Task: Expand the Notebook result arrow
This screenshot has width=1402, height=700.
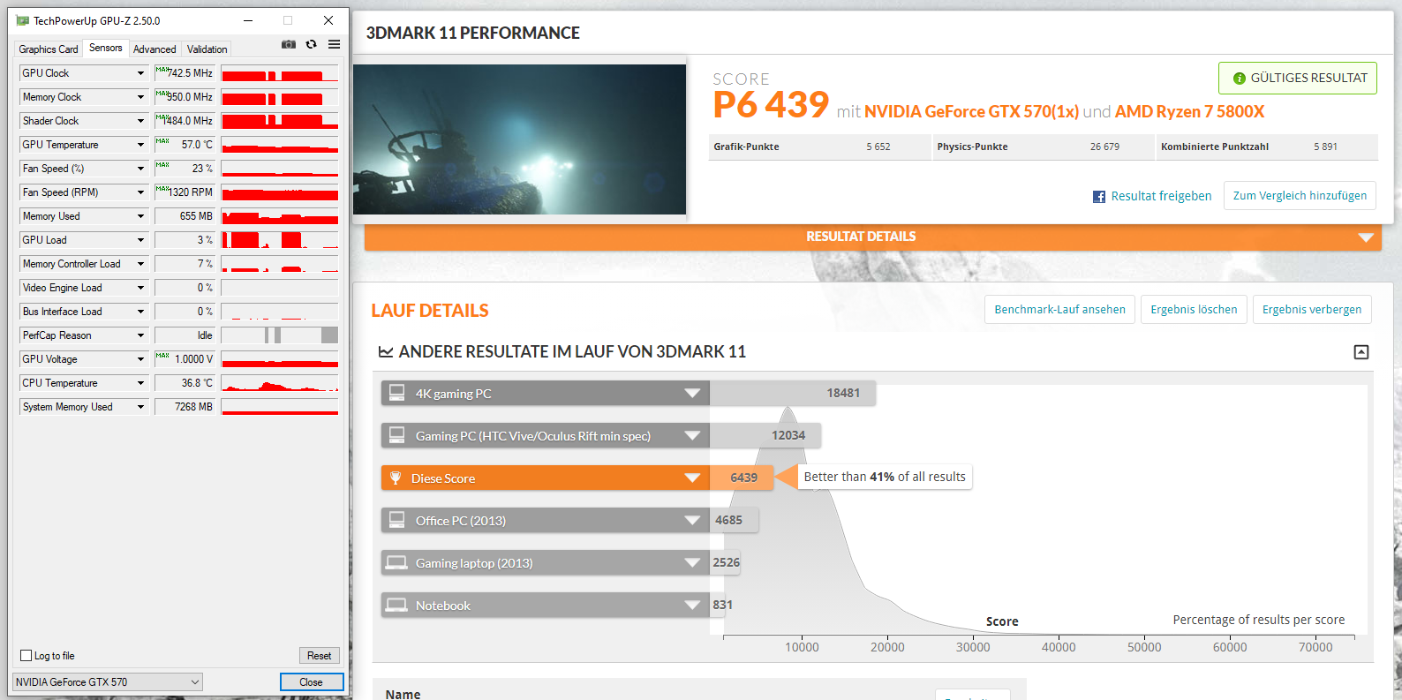Action: (x=692, y=606)
